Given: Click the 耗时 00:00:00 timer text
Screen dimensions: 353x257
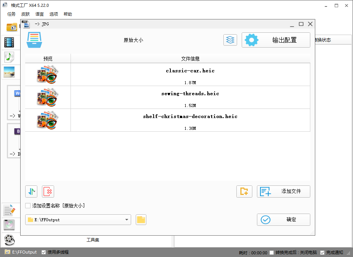Looking at the screenshot, I should pos(253,253).
